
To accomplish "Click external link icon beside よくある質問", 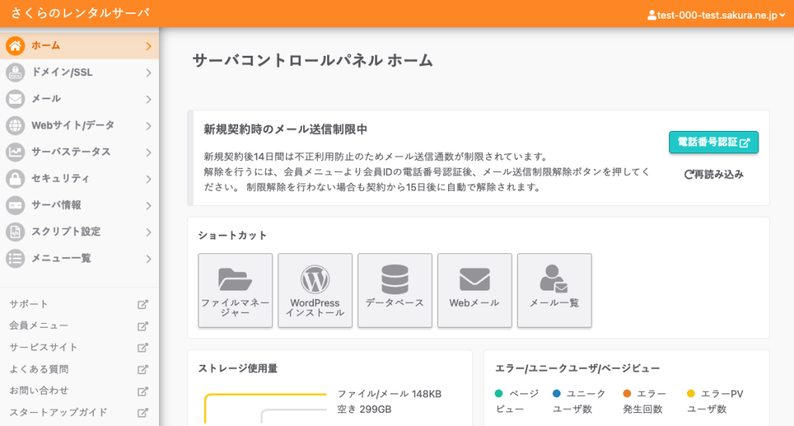I will point(143,369).
